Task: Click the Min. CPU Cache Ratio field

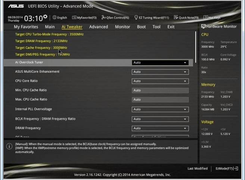Action: click(160, 91)
